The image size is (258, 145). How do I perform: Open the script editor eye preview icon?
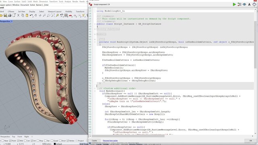click(x=244, y=4)
